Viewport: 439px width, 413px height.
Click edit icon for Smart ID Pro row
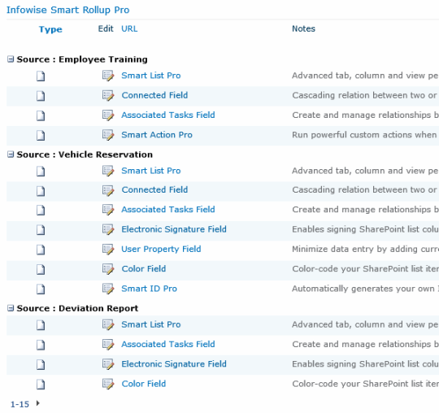point(108,289)
